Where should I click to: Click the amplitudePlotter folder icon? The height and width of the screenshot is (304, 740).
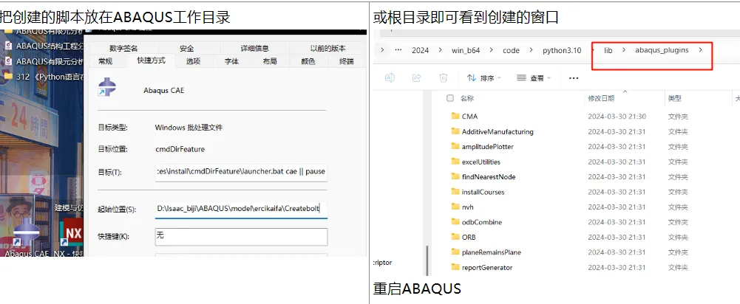tap(455, 147)
